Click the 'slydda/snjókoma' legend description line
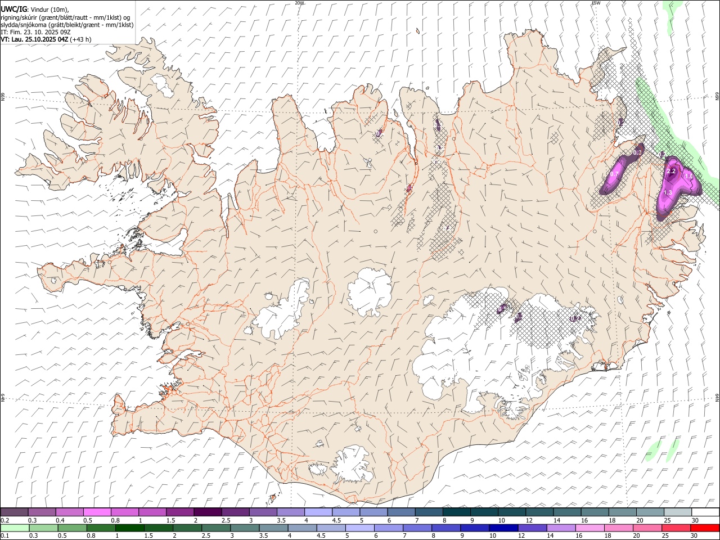 [67, 25]
